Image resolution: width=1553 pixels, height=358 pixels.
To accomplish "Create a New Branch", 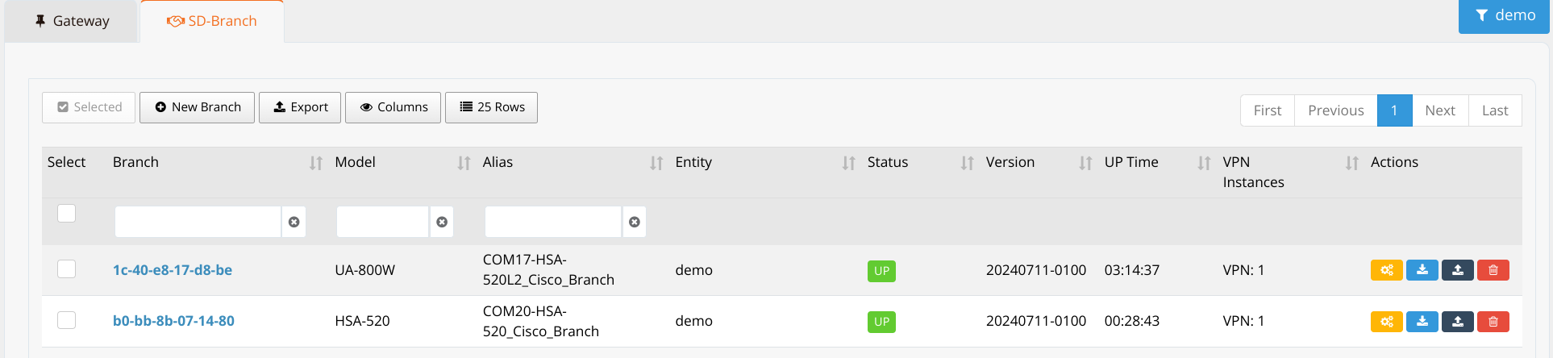I will 197,107.
